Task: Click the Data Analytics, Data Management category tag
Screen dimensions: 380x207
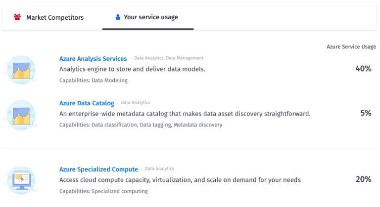Action: [169, 58]
